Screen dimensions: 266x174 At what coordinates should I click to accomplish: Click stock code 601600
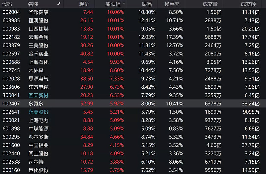click(11, 145)
